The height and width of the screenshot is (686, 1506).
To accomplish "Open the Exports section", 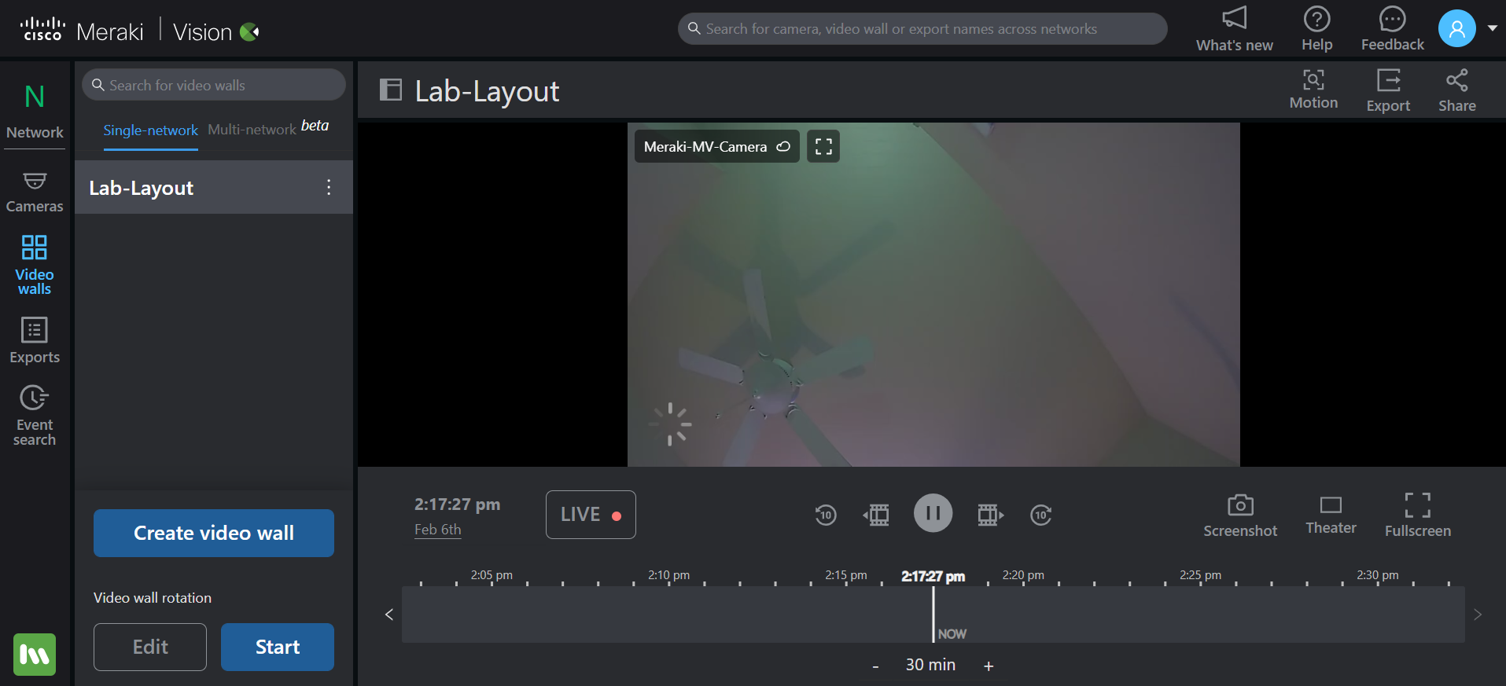I will click(35, 341).
